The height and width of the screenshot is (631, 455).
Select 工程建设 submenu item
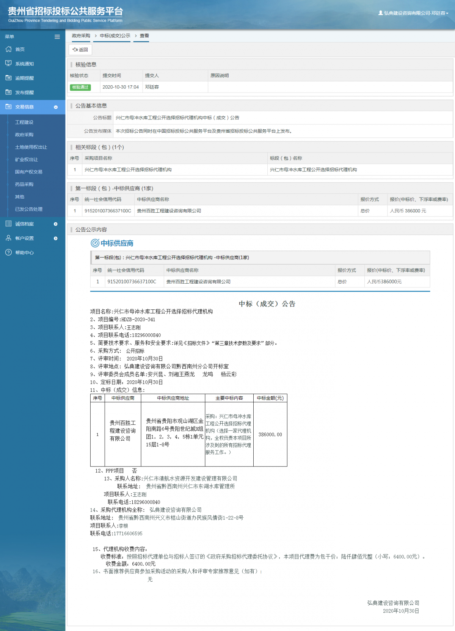click(24, 122)
